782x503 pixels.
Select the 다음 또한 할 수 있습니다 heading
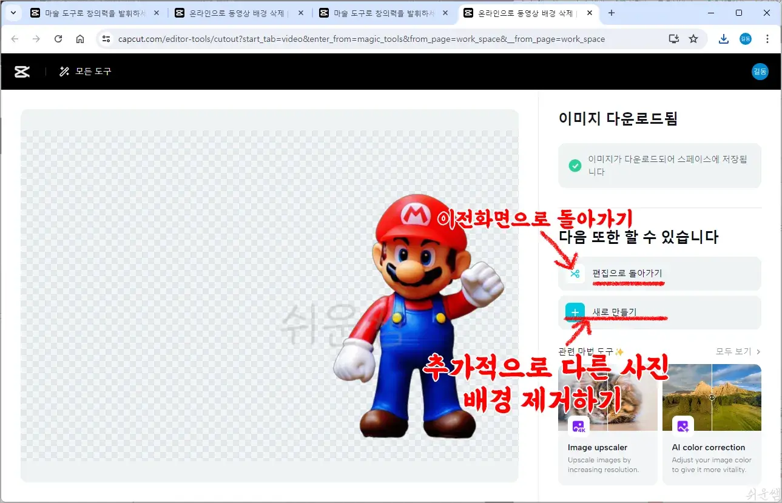pos(639,237)
